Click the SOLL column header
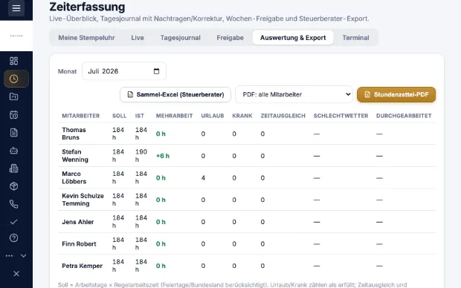Screen dimensions: 461x288 click(x=119, y=116)
